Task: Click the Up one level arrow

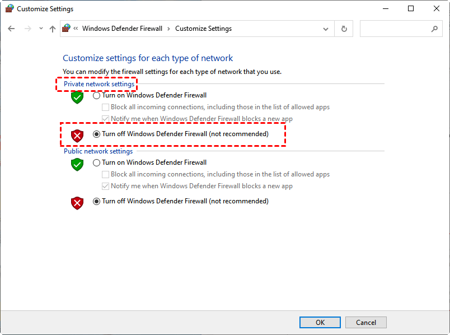Action: 53,29
